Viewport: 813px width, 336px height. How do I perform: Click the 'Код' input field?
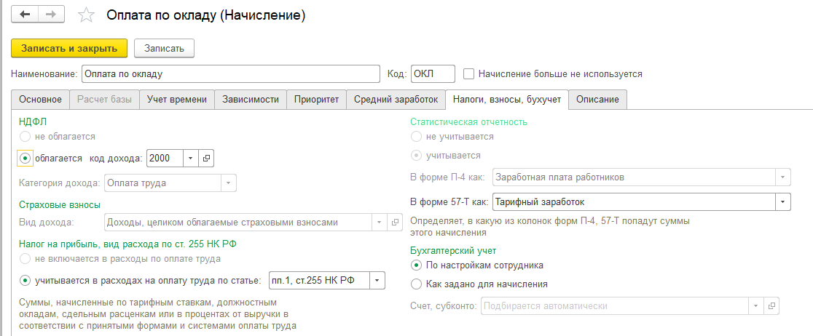coord(432,74)
